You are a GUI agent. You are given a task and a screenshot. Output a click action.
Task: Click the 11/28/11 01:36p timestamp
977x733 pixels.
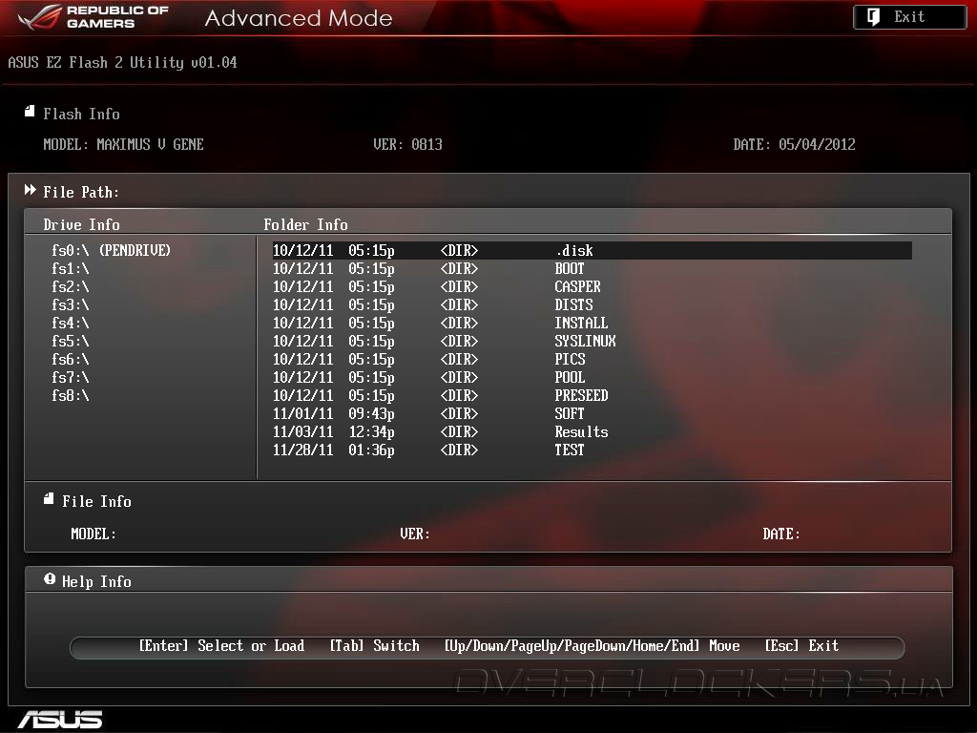[x=333, y=450]
